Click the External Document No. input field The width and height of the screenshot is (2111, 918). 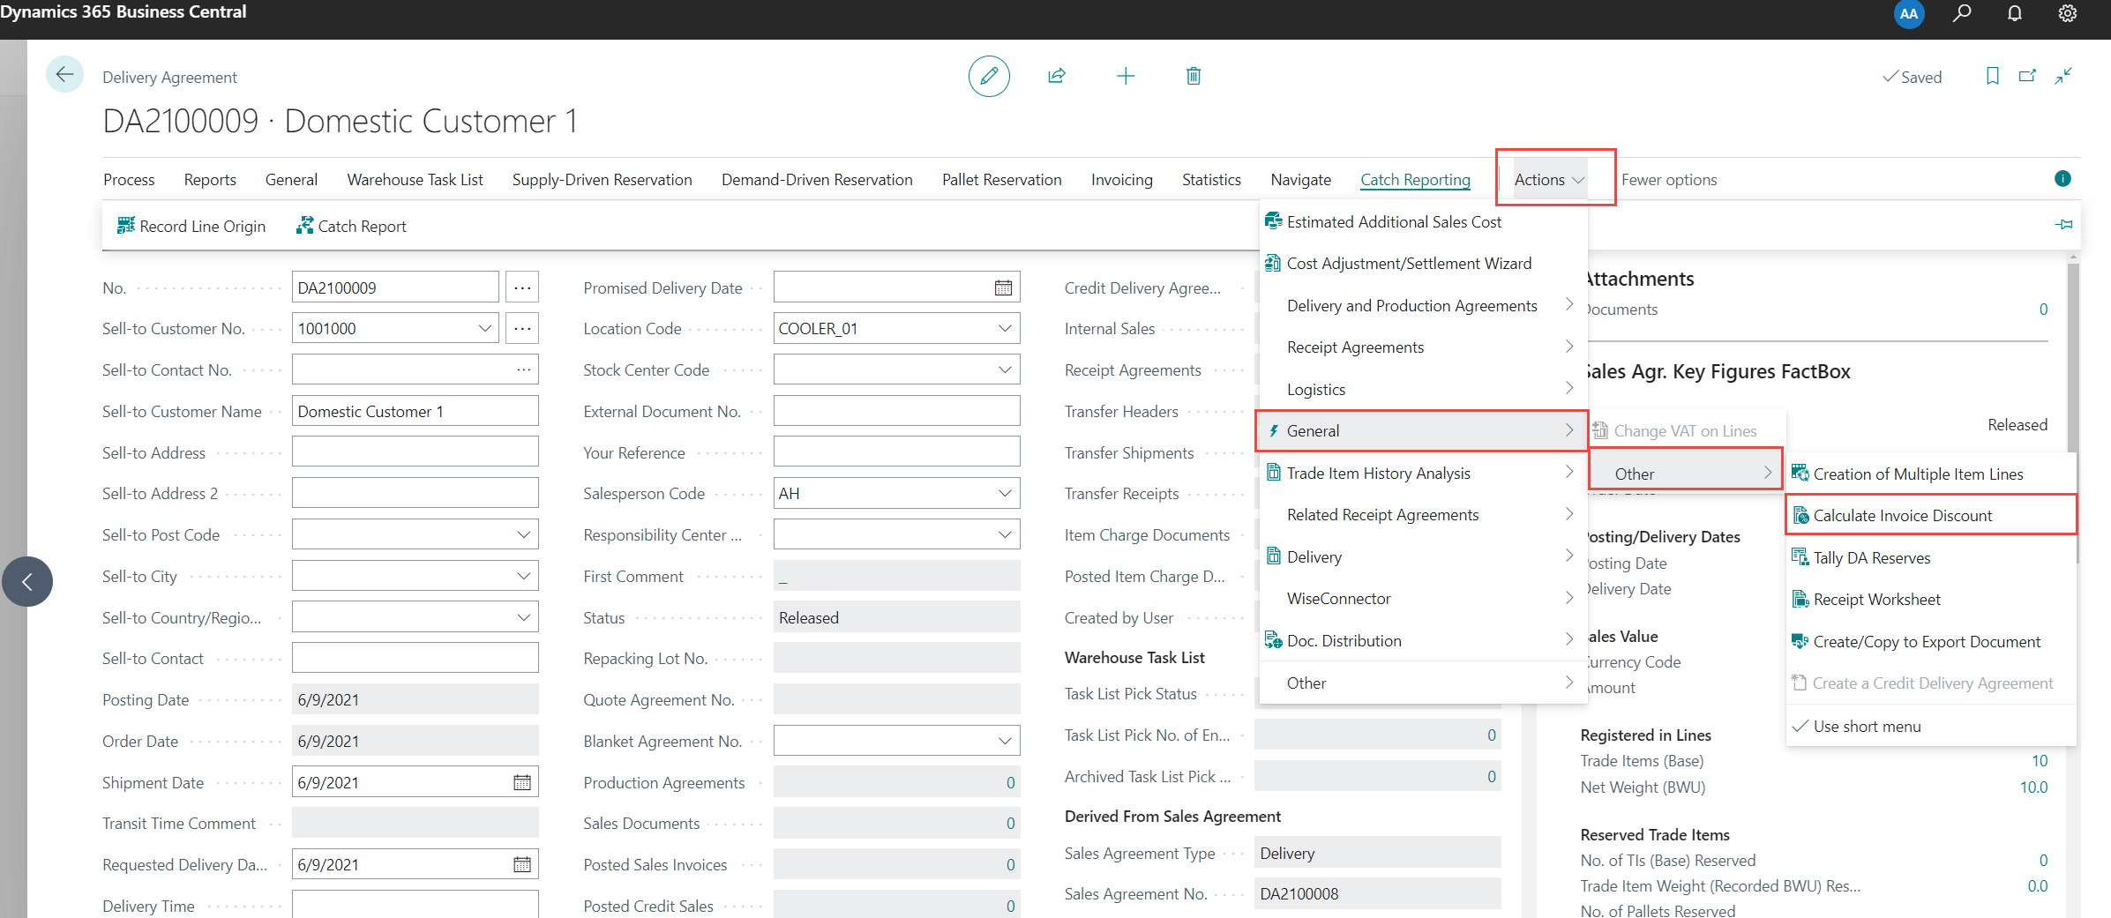pyautogui.click(x=896, y=412)
